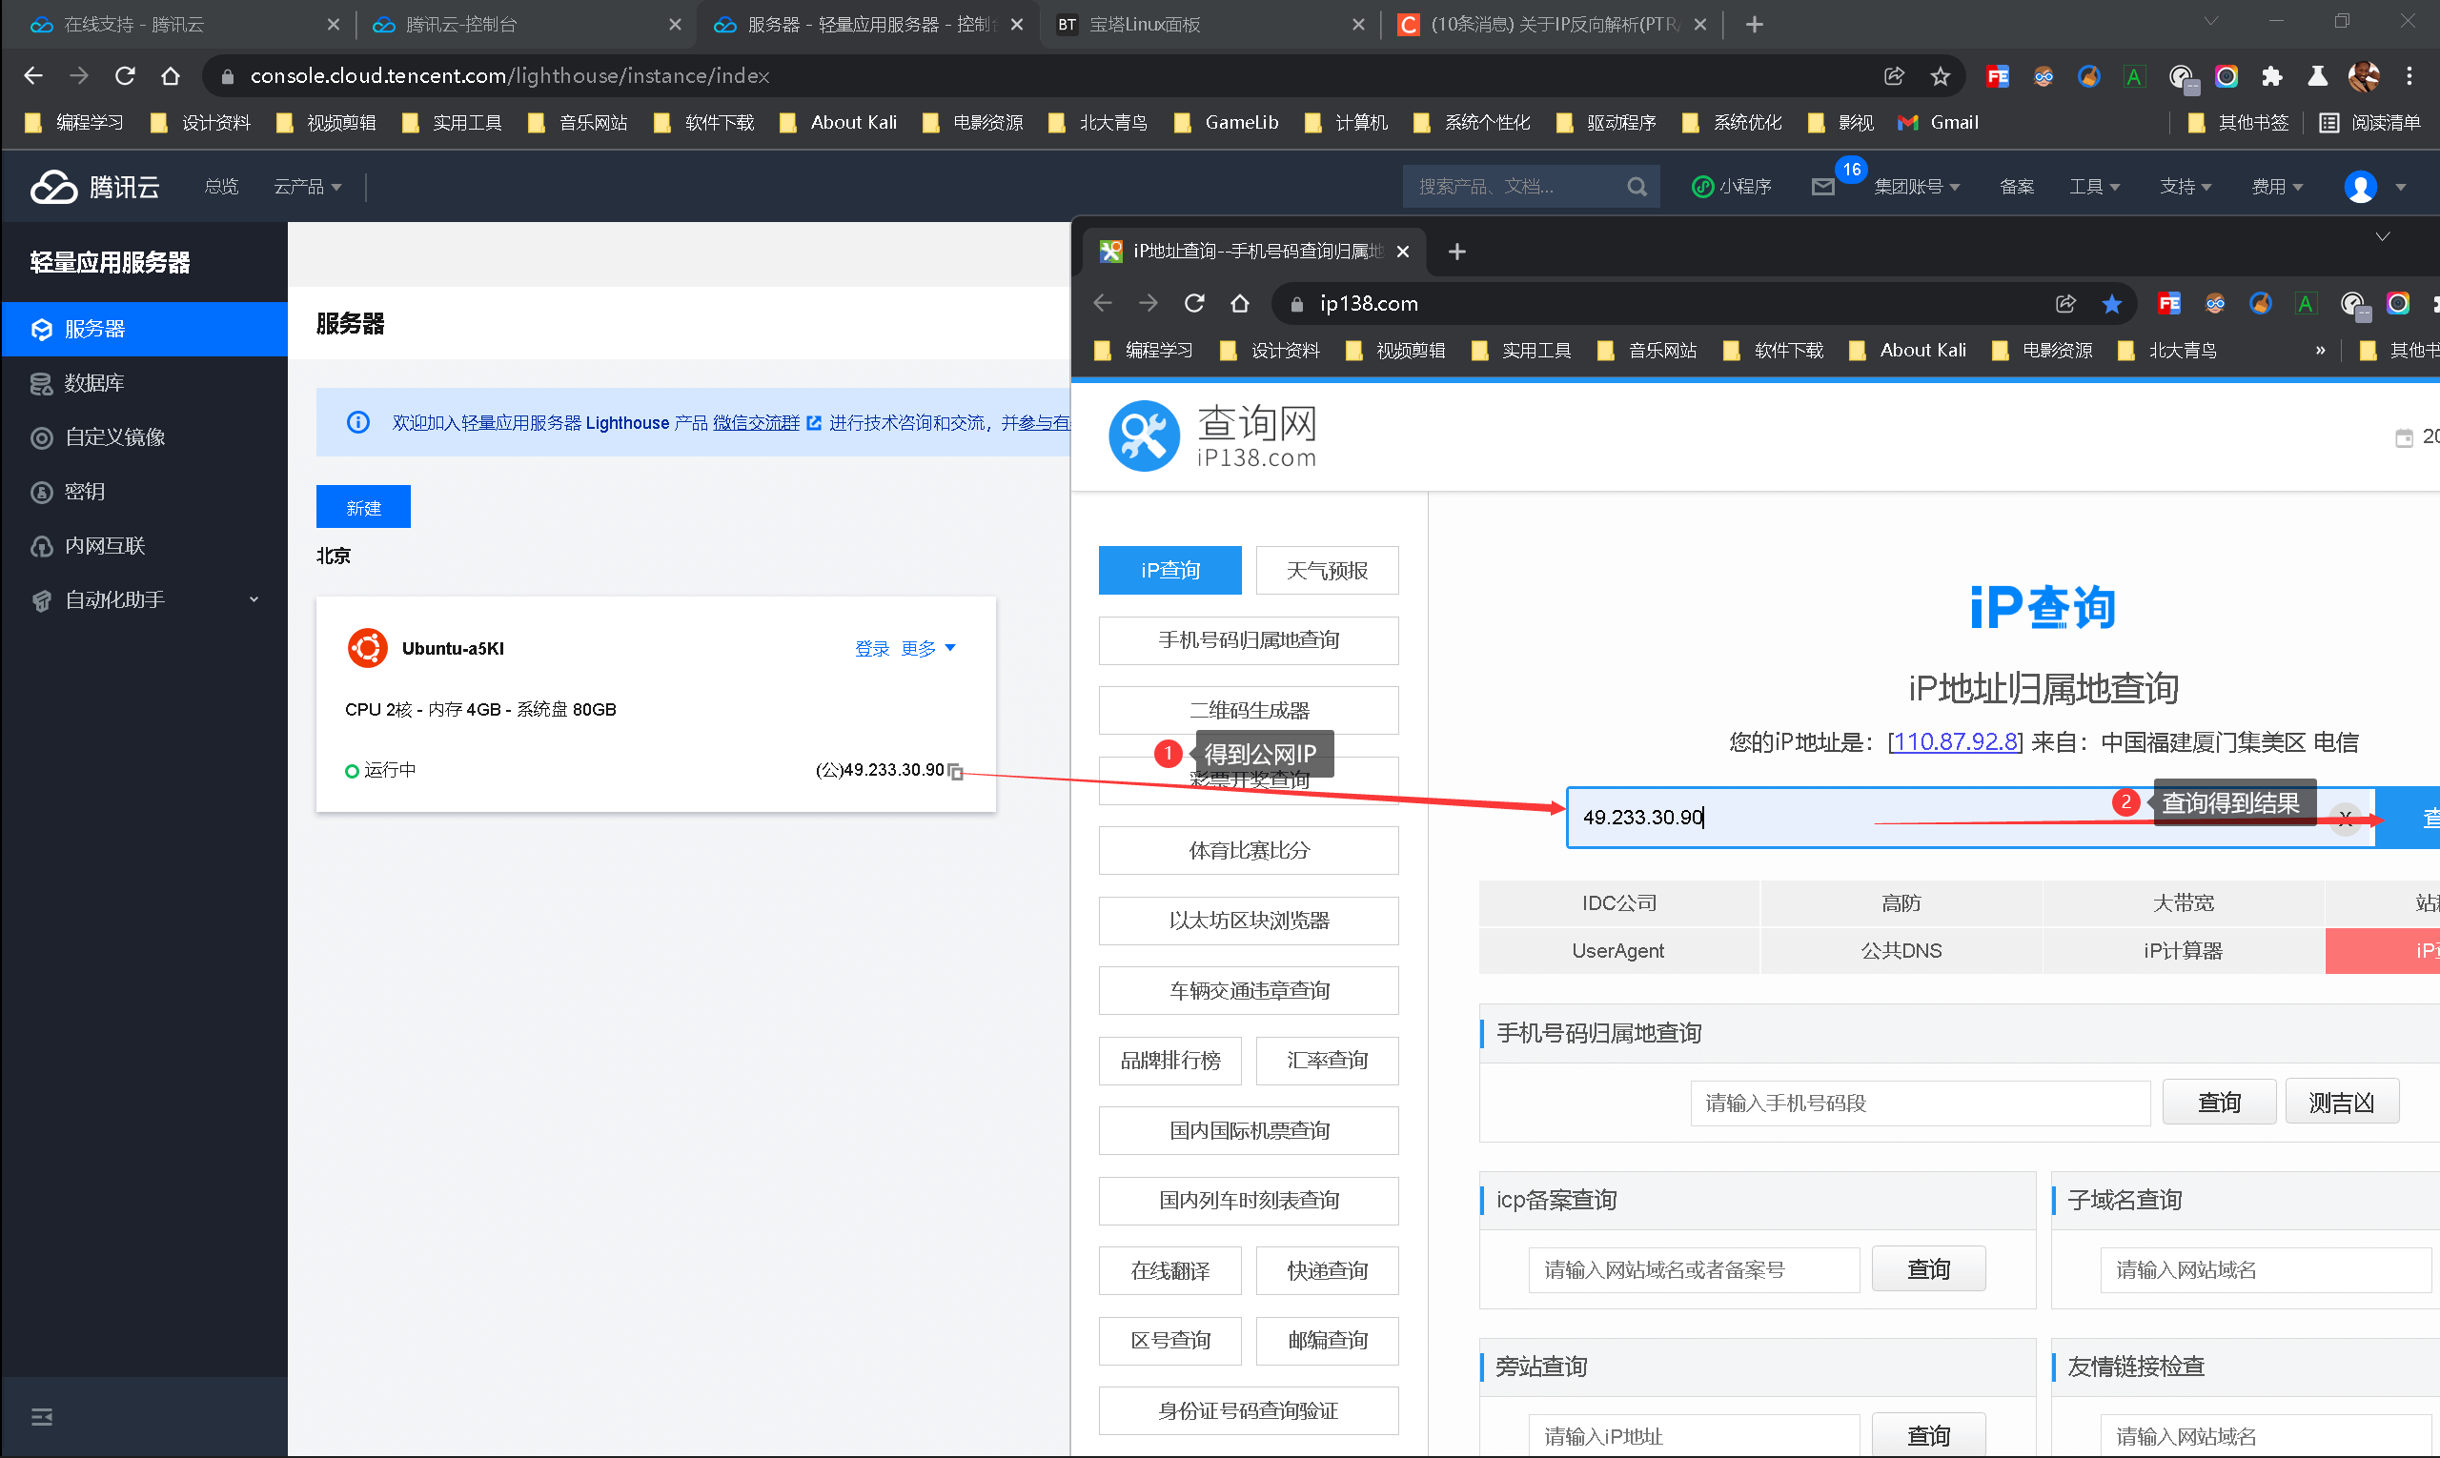
Task: Click the search magnifier in Tencent console
Action: (1637, 186)
